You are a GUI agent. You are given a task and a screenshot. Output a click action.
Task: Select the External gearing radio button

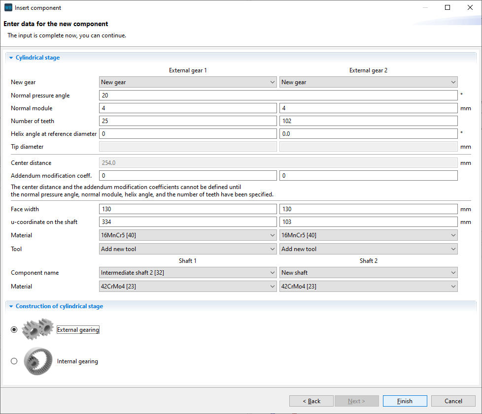click(14, 330)
